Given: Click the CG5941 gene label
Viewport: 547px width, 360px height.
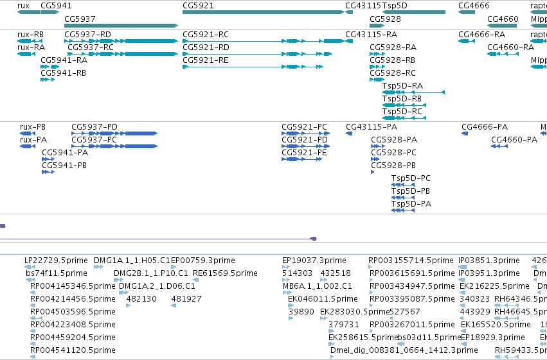Looking at the screenshot, I should (56, 6).
